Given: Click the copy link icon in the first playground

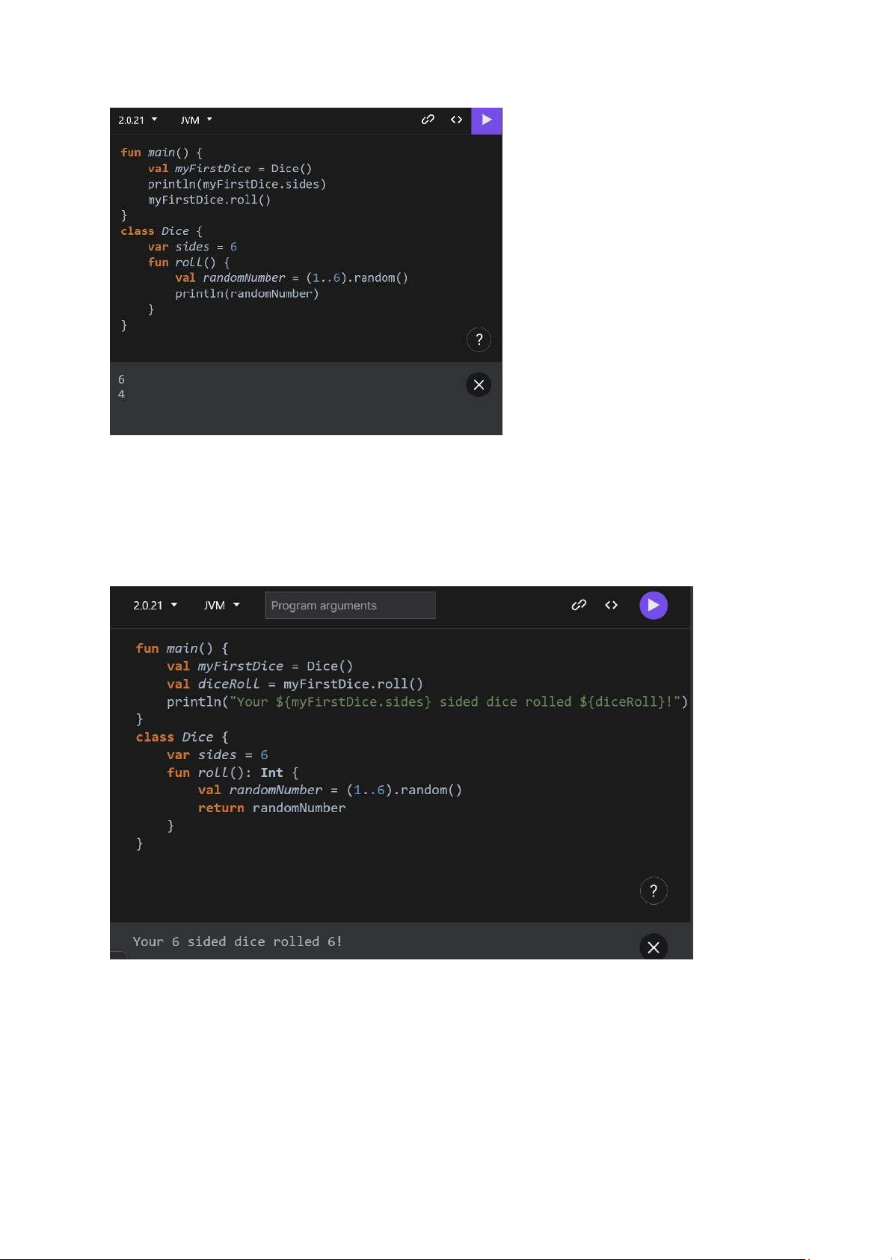Looking at the screenshot, I should pyautogui.click(x=428, y=120).
